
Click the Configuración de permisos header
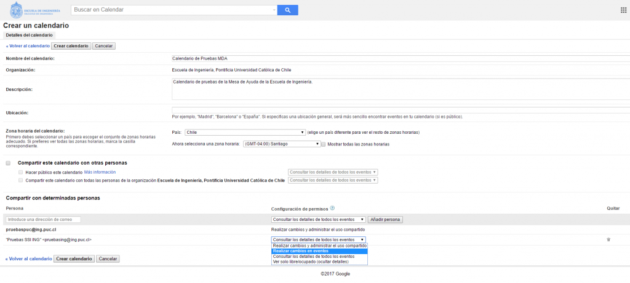[300, 209]
